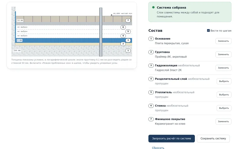Click Выбрать for the Утеплитель layer
Viewport: 238px width, 149px height.
point(224,94)
